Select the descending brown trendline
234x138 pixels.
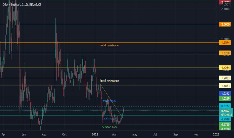tap(112, 102)
